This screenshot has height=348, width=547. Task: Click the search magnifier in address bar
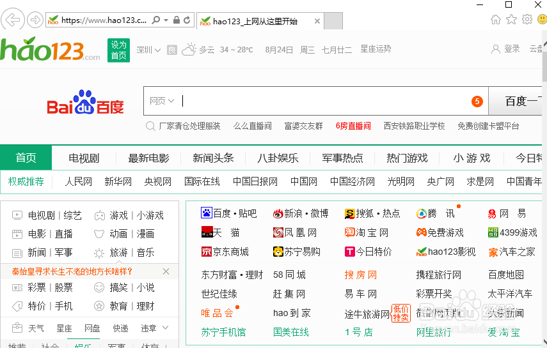click(156, 20)
